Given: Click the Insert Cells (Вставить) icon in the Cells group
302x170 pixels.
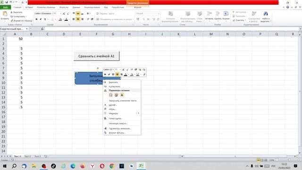Looking at the screenshot, I should click(x=209, y=14).
